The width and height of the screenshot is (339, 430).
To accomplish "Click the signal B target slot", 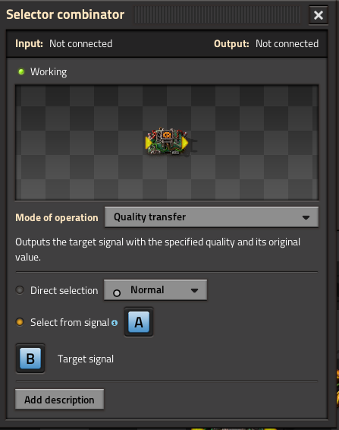I will pos(30,359).
